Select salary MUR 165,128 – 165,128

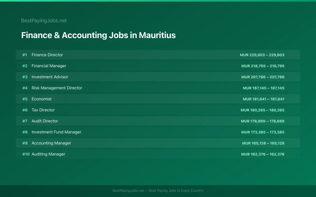click(263, 143)
